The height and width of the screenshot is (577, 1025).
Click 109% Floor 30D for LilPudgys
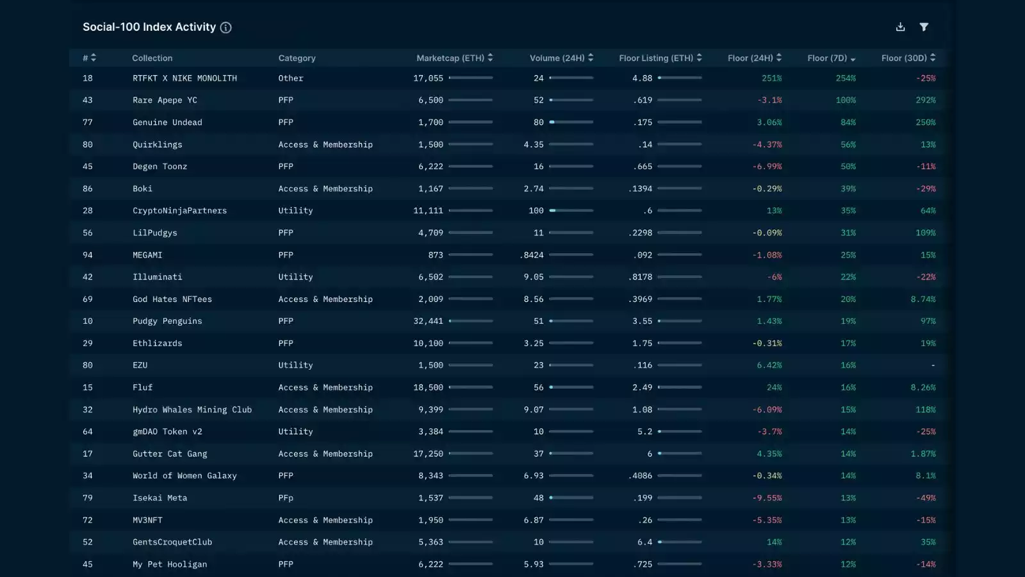(x=925, y=233)
